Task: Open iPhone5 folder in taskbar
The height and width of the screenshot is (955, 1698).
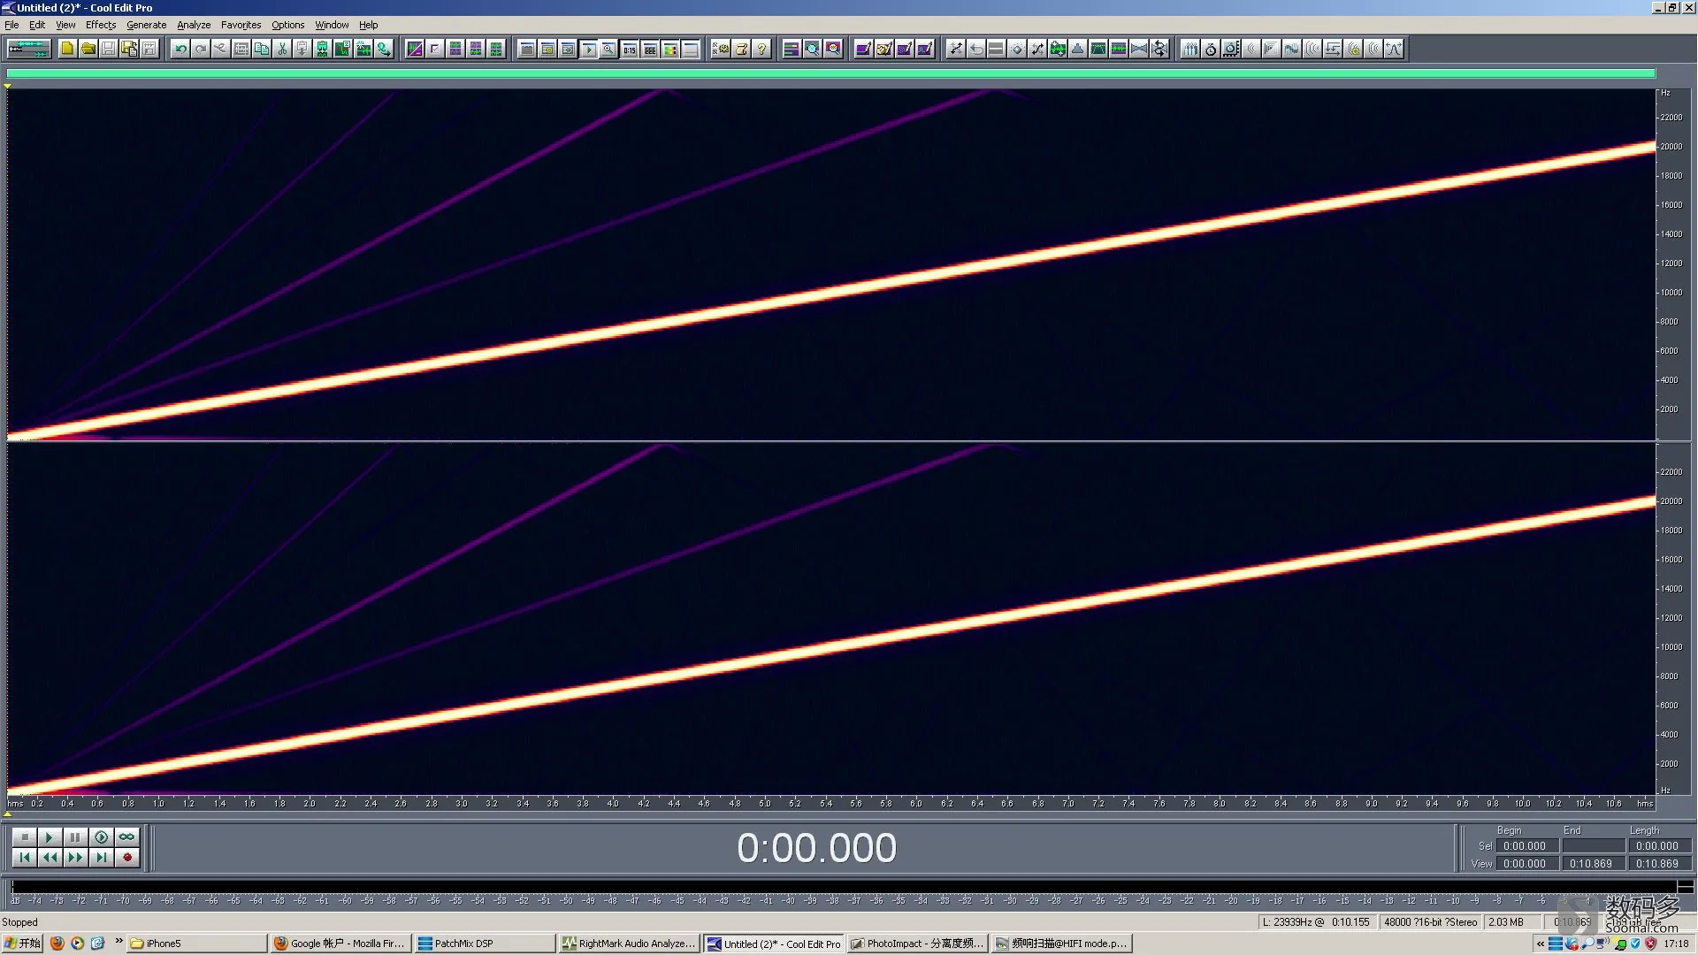Action: click(197, 944)
